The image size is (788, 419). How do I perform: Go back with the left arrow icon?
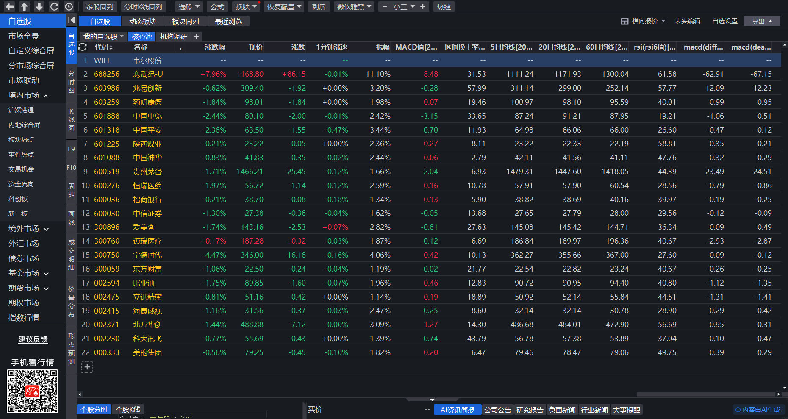9,7
